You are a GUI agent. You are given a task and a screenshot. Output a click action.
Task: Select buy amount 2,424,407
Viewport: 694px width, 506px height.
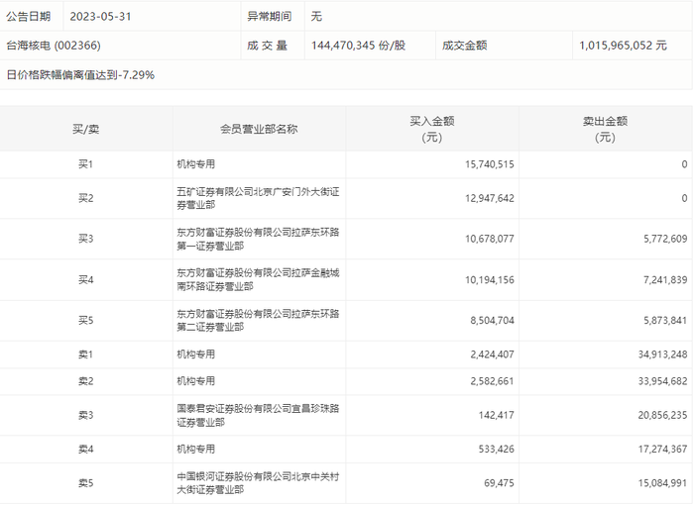pyautogui.click(x=492, y=354)
